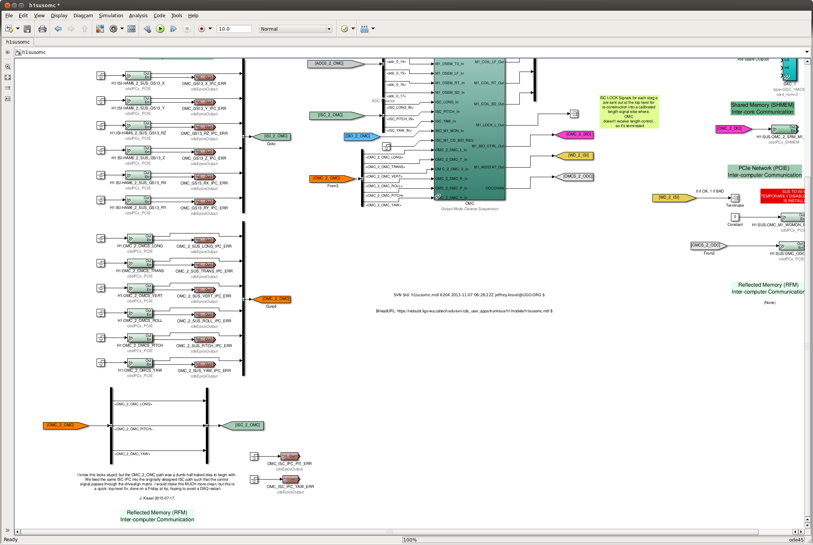
Task: Click the green checkmark Model Advisor icon
Action: click(345, 29)
